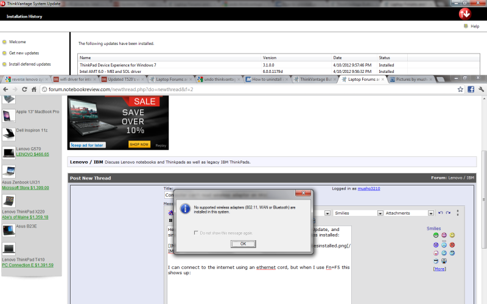Click the editor resize dots icon
487x304 pixels.
[x=458, y=213]
